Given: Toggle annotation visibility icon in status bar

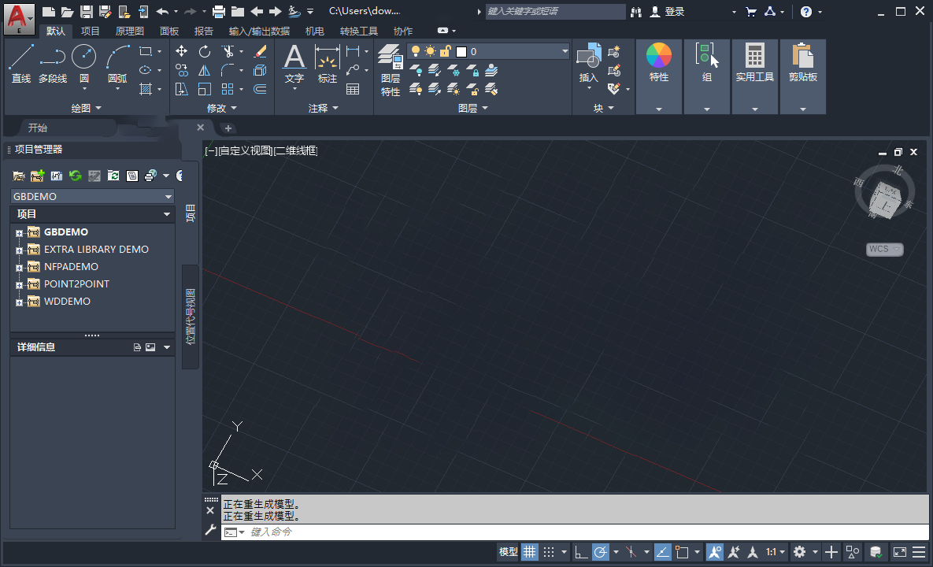Looking at the screenshot, I should (x=715, y=552).
